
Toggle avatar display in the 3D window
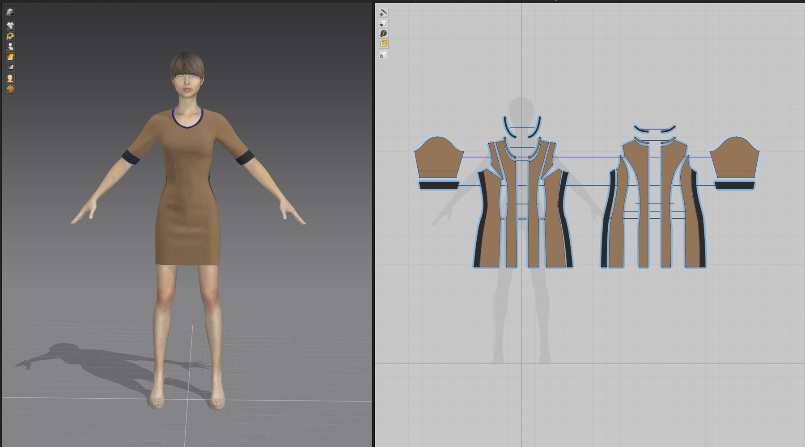(x=10, y=46)
